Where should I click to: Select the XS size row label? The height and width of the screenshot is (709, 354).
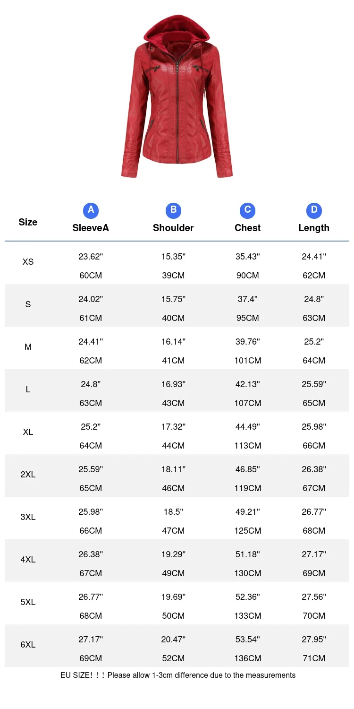28,262
